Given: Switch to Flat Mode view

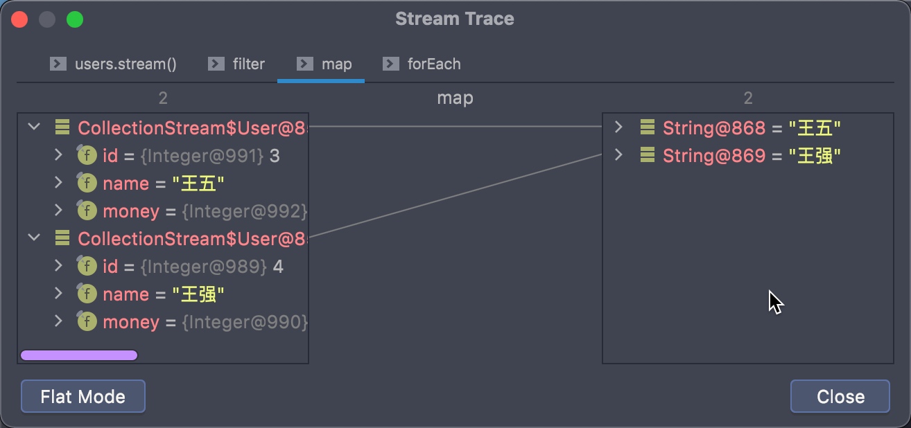Looking at the screenshot, I should pyautogui.click(x=83, y=397).
